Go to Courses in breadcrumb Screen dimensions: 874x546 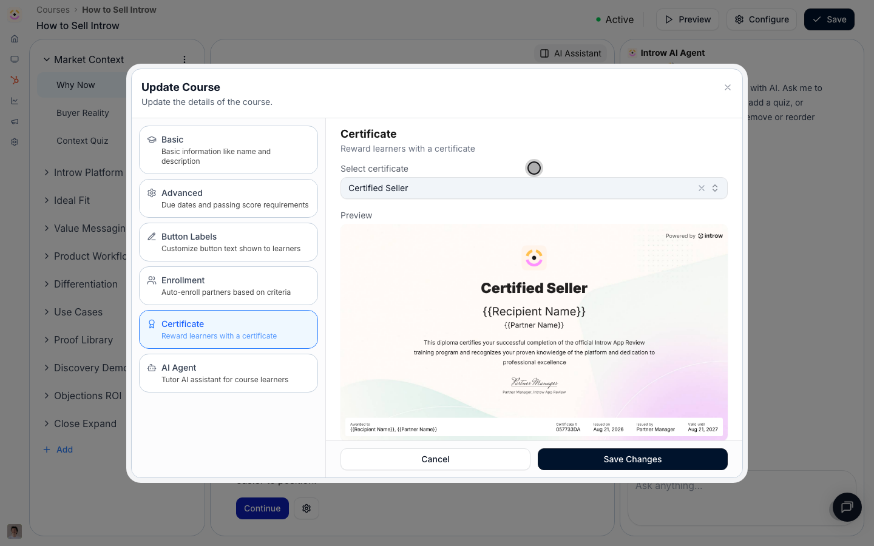point(53,10)
